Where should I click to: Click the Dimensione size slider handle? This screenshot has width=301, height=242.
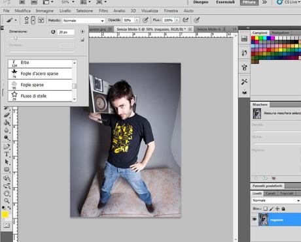16,38
